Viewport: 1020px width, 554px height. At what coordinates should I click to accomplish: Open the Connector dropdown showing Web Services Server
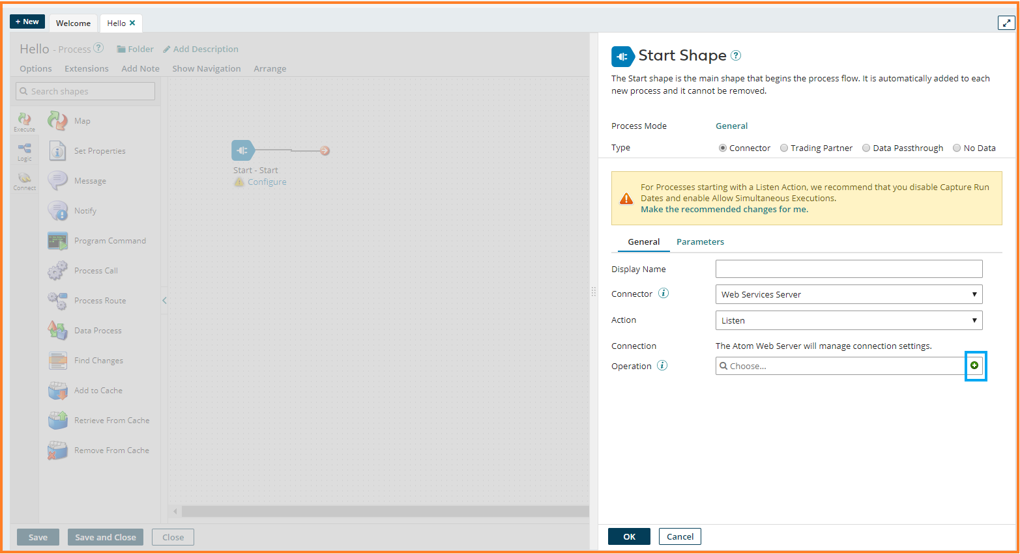coord(849,294)
